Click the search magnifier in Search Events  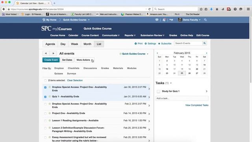(x=204, y=43)
